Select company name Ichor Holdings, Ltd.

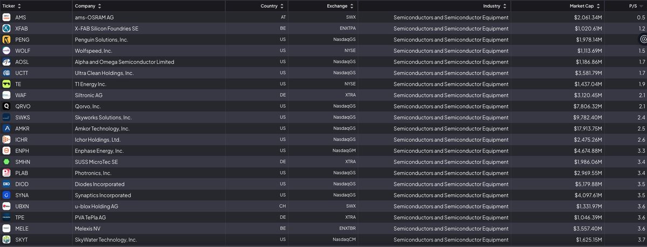[99, 140]
